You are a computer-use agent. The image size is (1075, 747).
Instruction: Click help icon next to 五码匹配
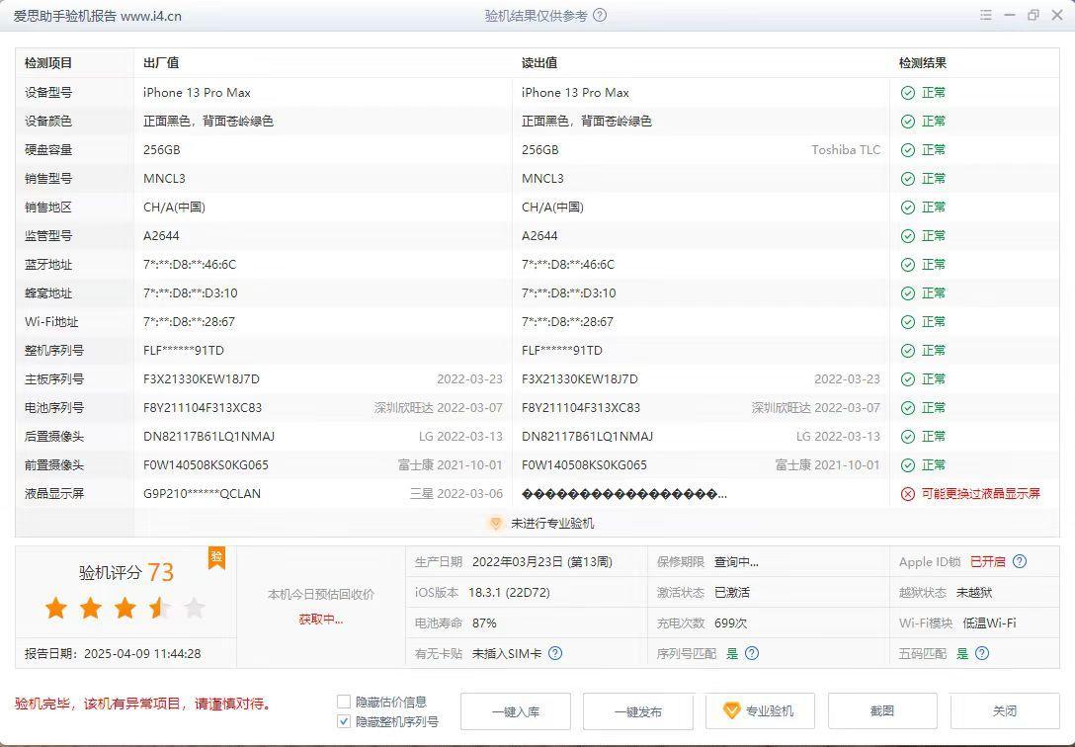pyautogui.click(x=981, y=653)
